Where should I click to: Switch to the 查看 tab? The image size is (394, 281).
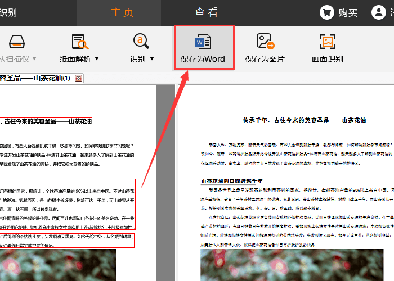207,12
